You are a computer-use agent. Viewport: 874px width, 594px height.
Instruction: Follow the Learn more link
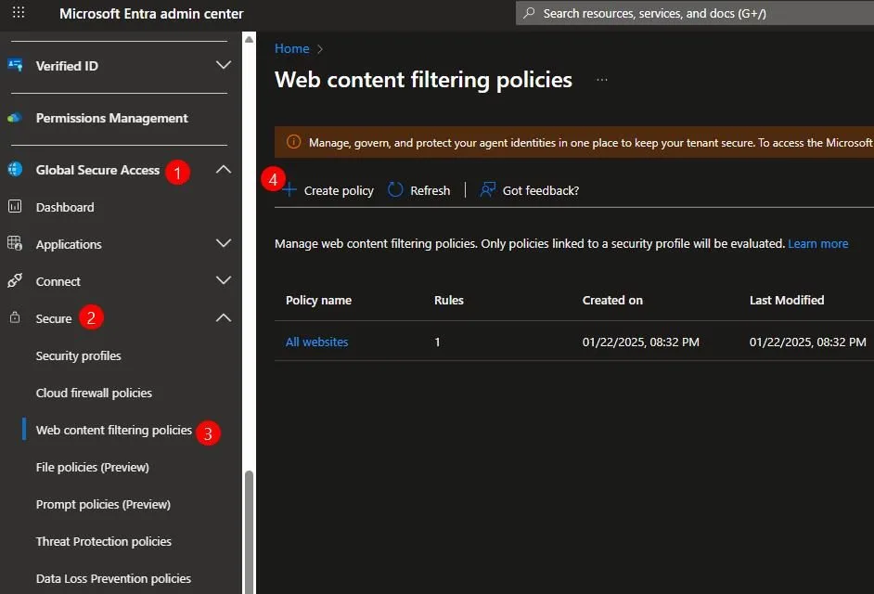click(817, 244)
